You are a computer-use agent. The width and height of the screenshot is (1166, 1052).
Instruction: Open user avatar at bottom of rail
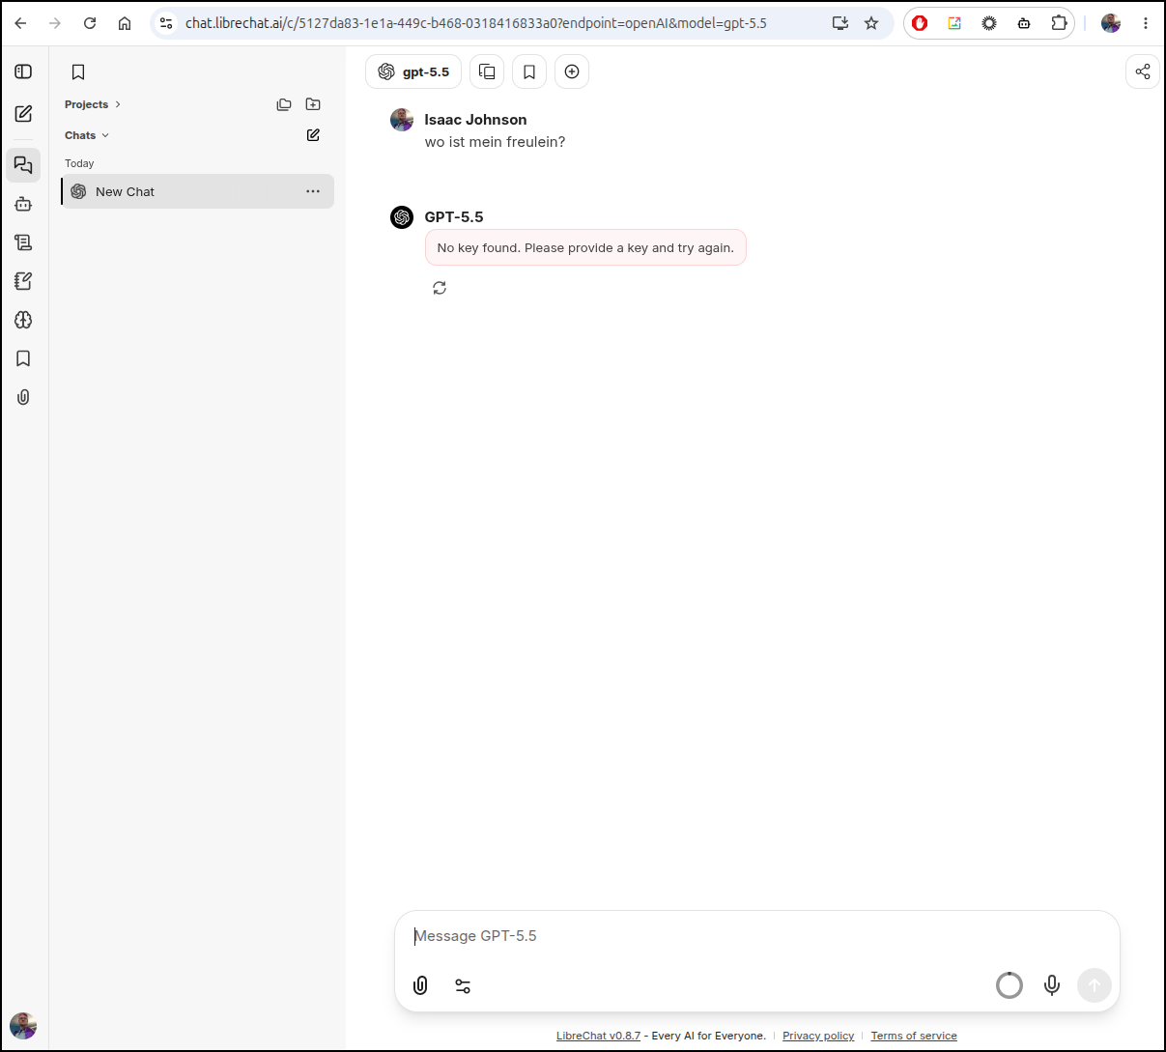(23, 1026)
